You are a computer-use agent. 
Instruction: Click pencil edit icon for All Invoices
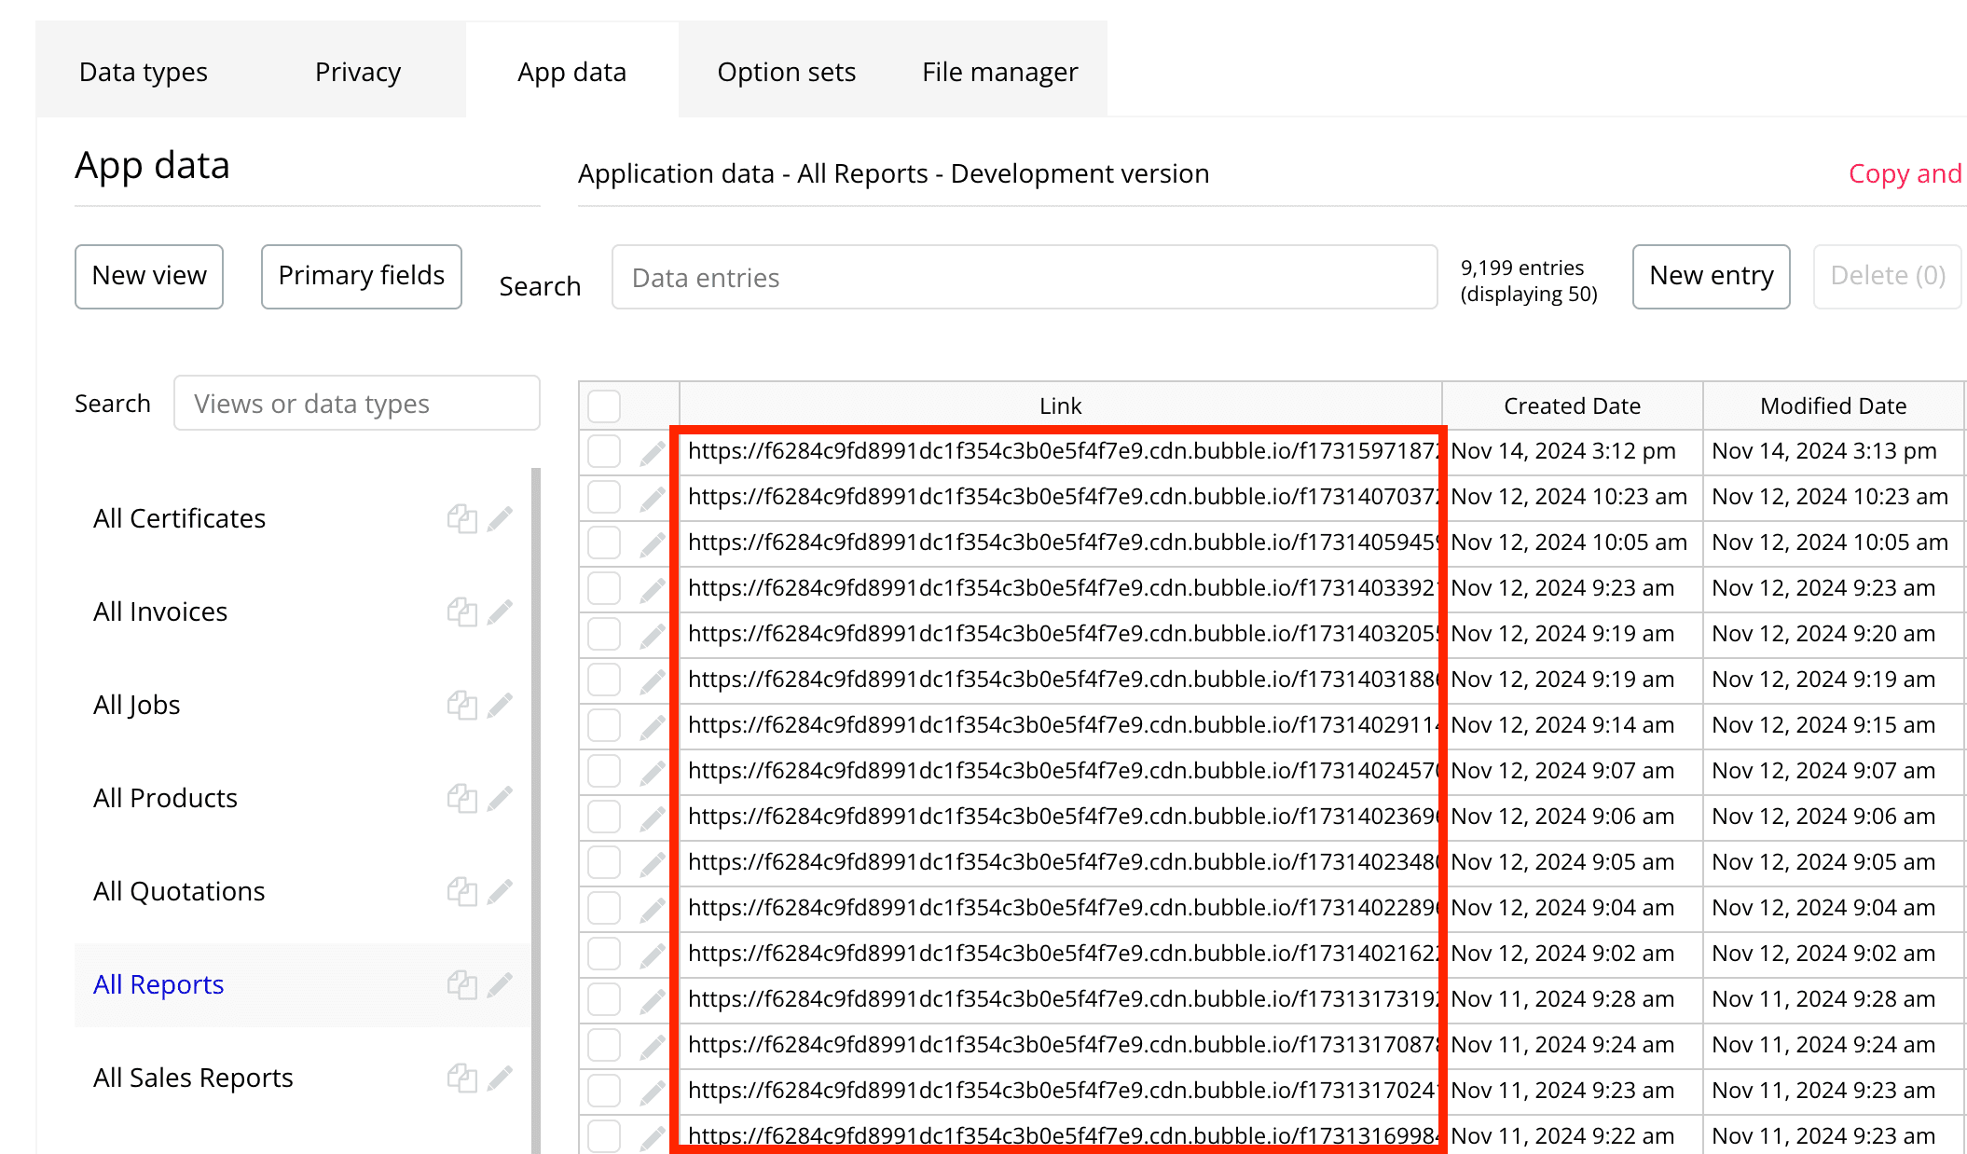tap(501, 611)
